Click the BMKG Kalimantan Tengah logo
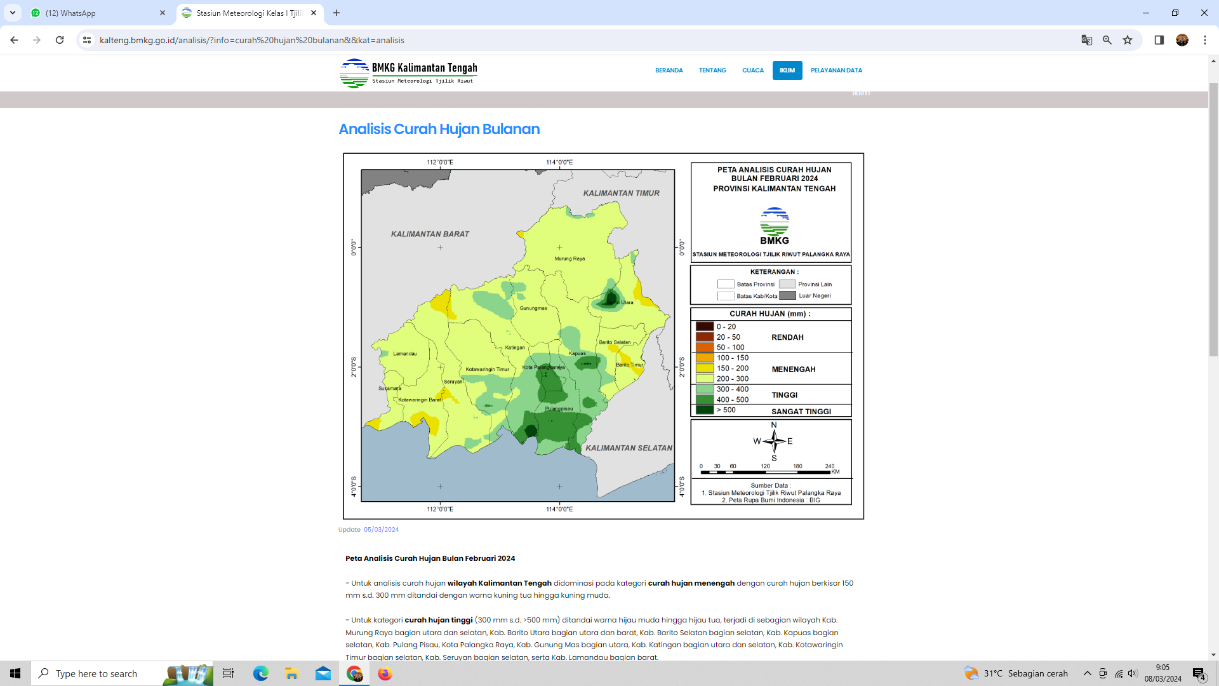The image size is (1219, 686). tap(408, 73)
